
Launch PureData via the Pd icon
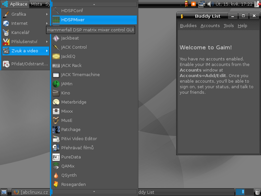[56, 157]
